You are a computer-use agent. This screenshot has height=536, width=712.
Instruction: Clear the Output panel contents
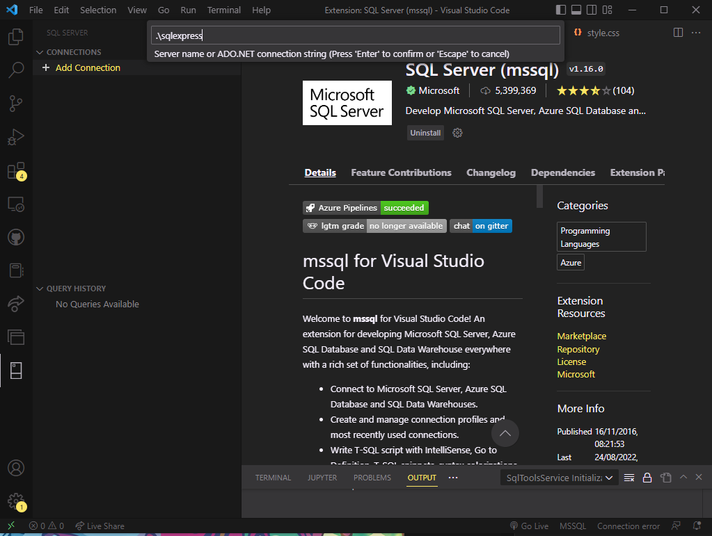coord(628,478)
